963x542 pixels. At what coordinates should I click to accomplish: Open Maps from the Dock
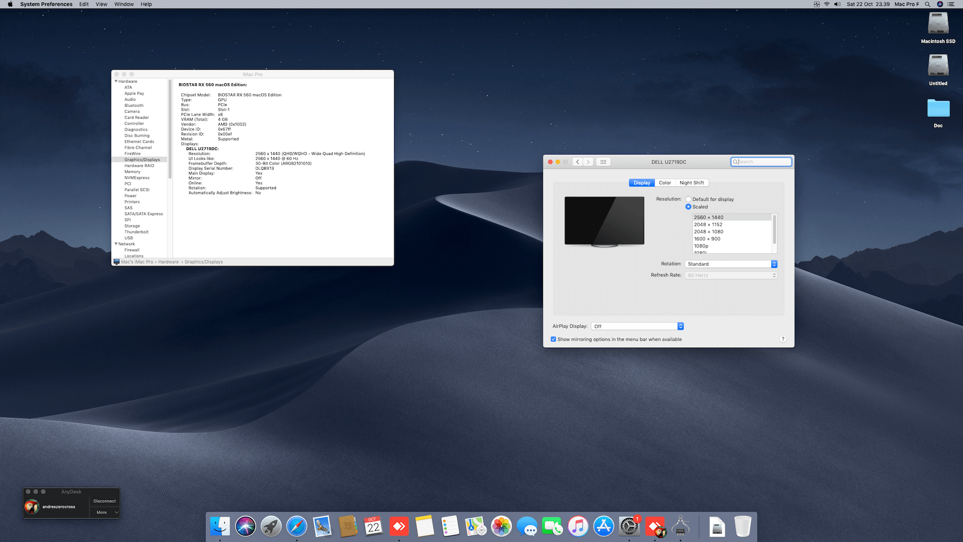[476, 526]
